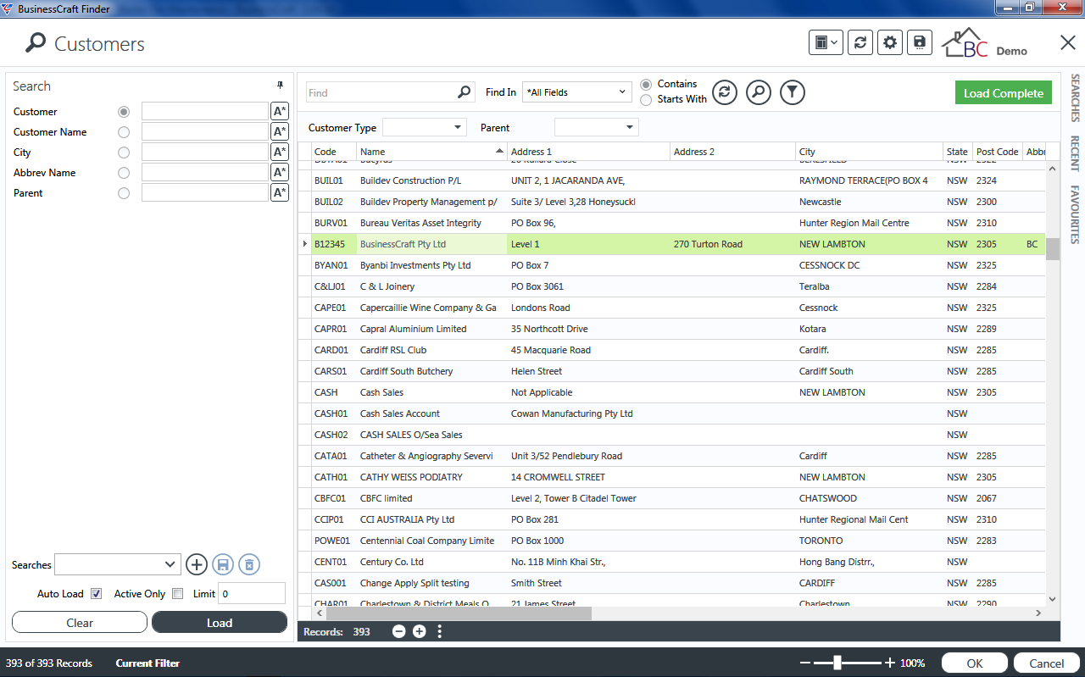
Task: Toggle match case A* for Customer Name
Action: point(280,132)
